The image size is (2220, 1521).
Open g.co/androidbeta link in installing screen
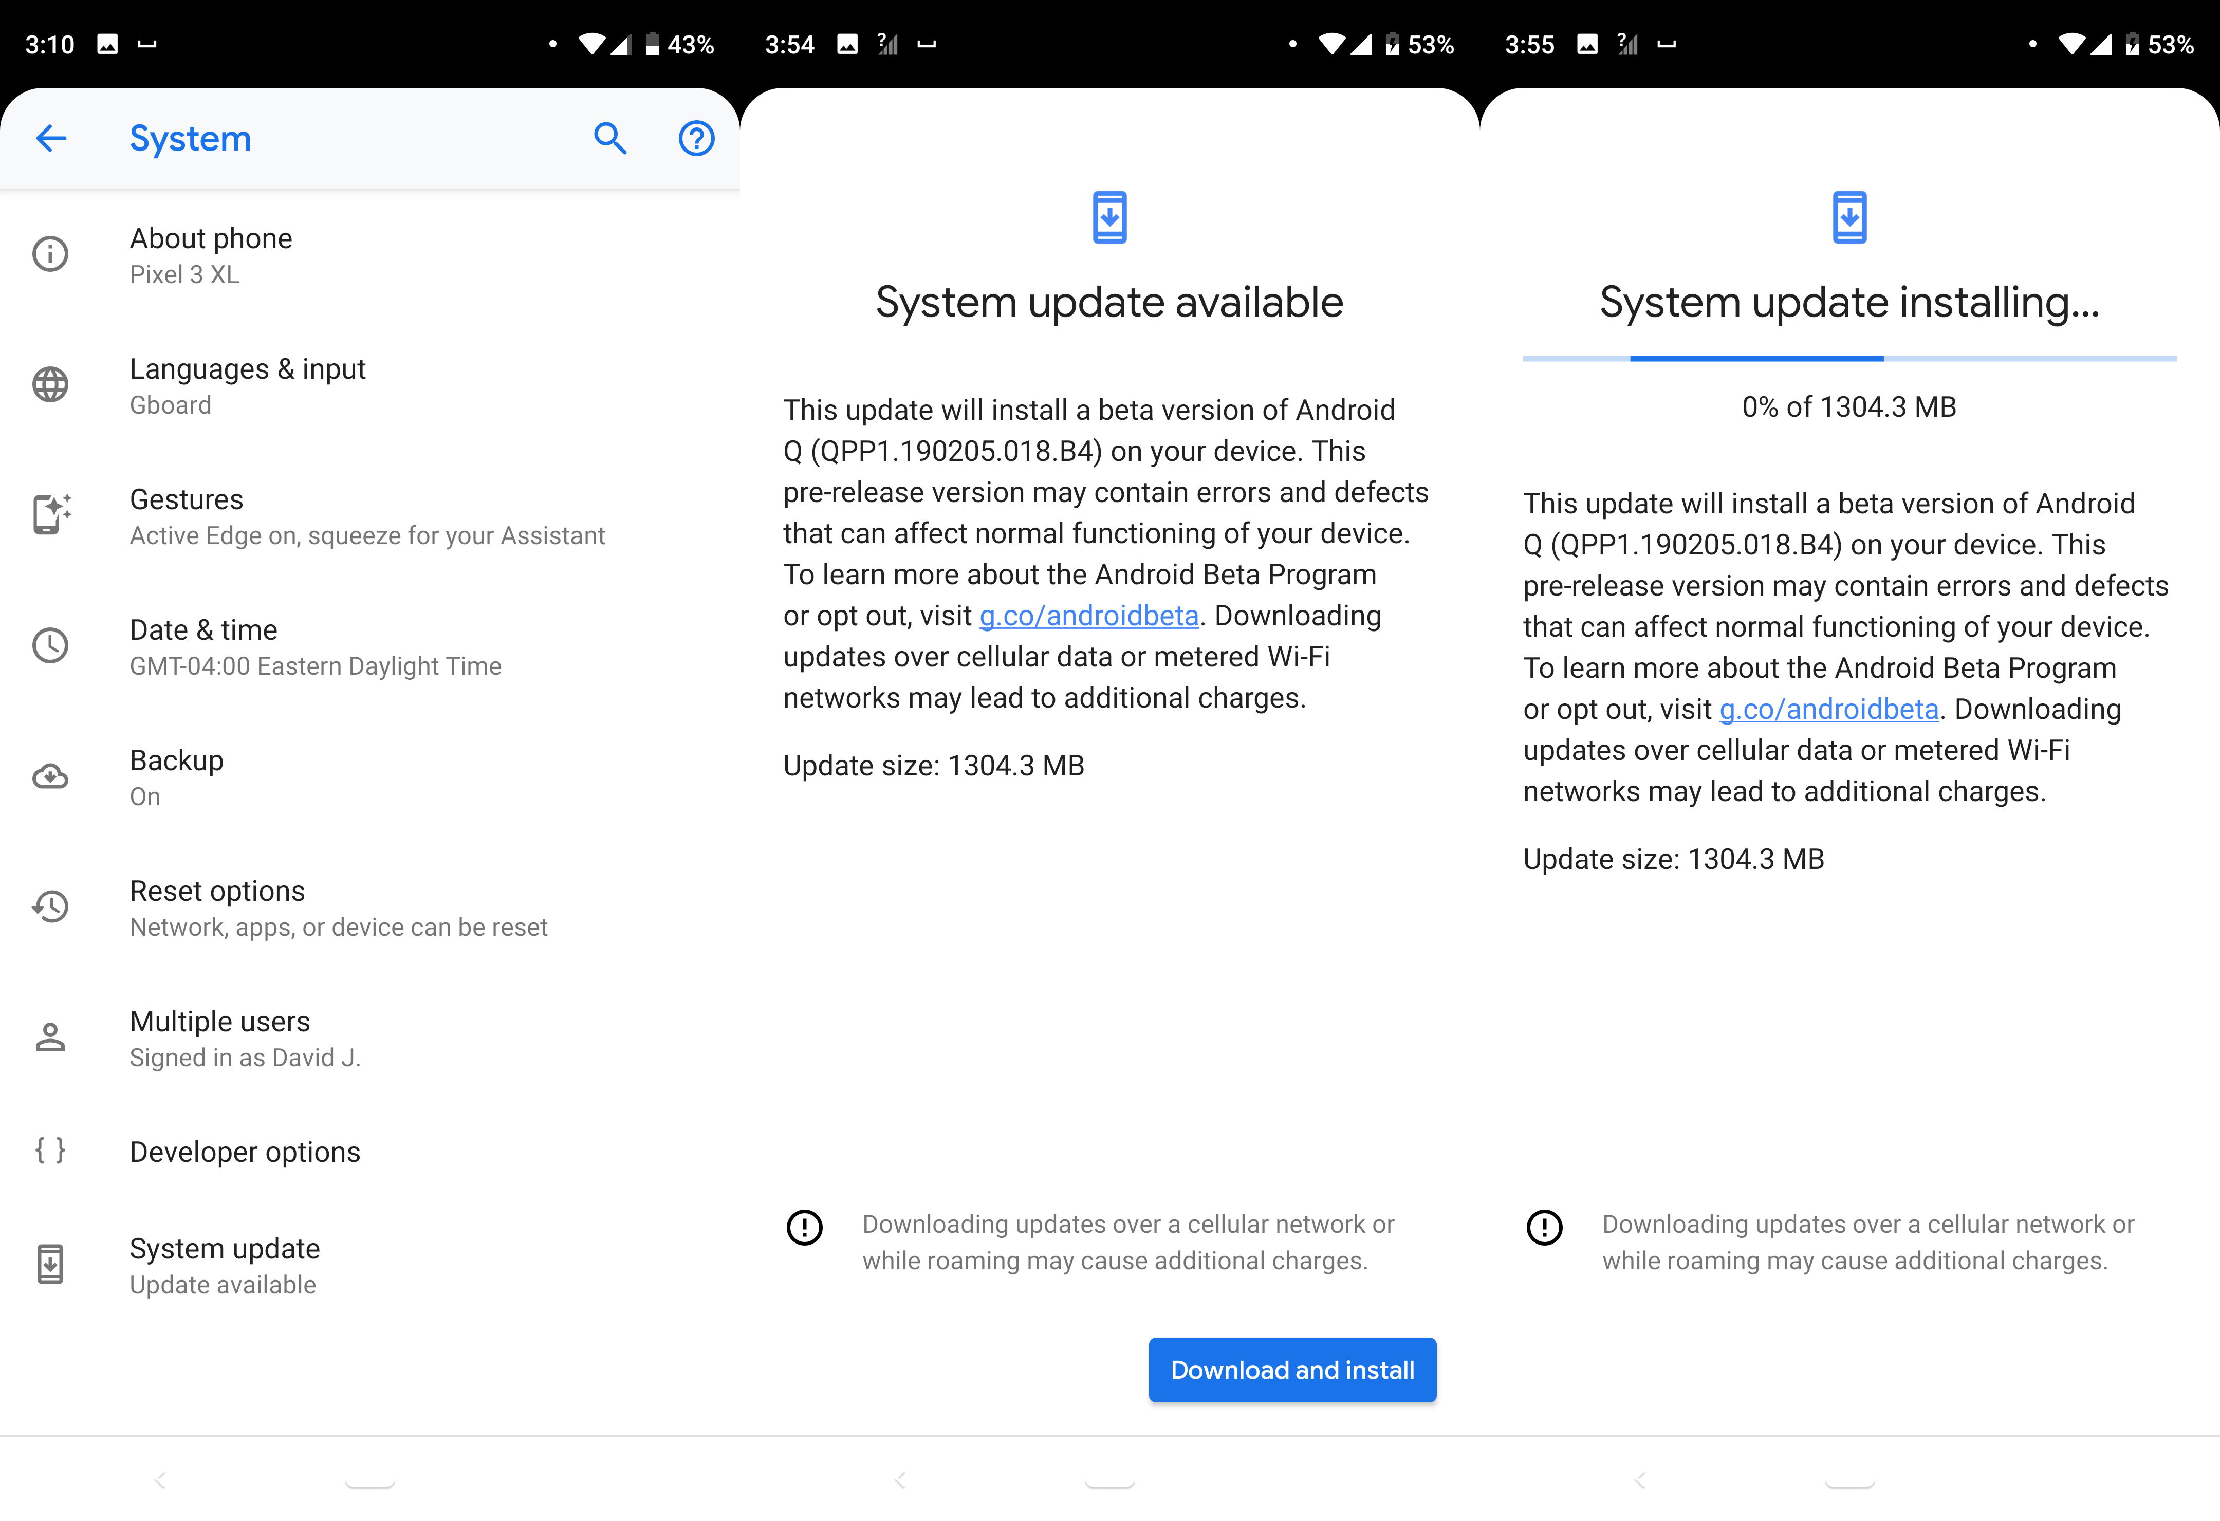point(1828,710)
